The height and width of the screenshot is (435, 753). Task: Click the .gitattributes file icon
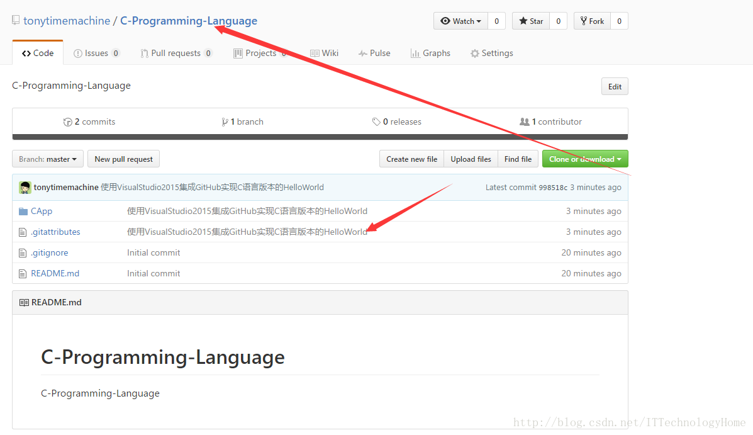(23, 232)
